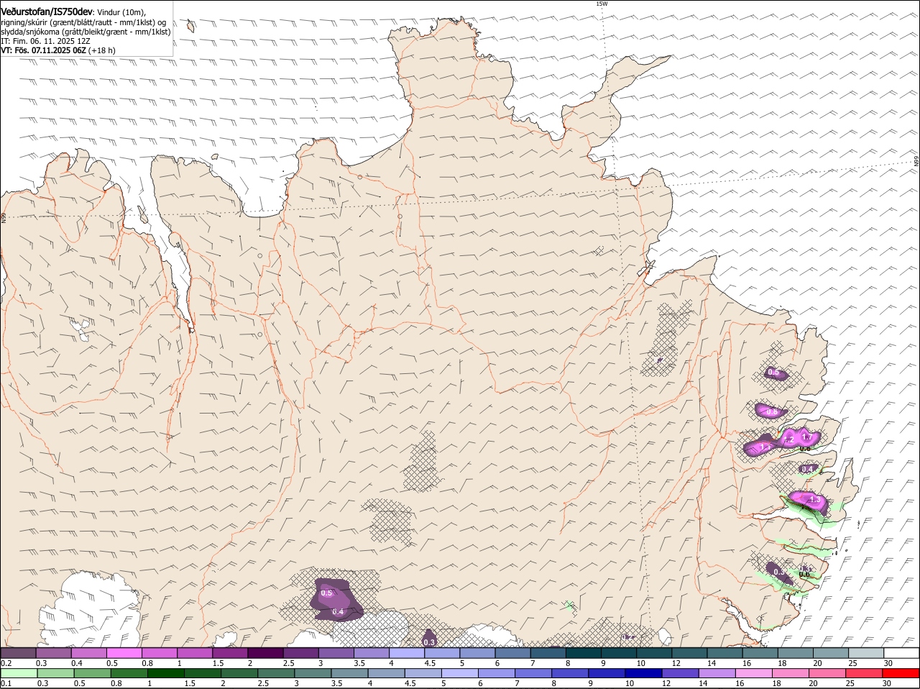Pick the 5 pale lavender swatch, lower scale

(460, 673)
